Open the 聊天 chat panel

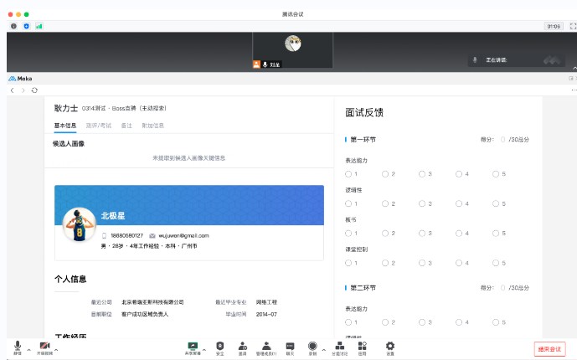(290, 346)
